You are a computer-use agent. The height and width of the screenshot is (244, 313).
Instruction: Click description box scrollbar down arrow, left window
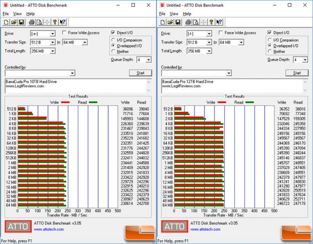coord(148,90)
